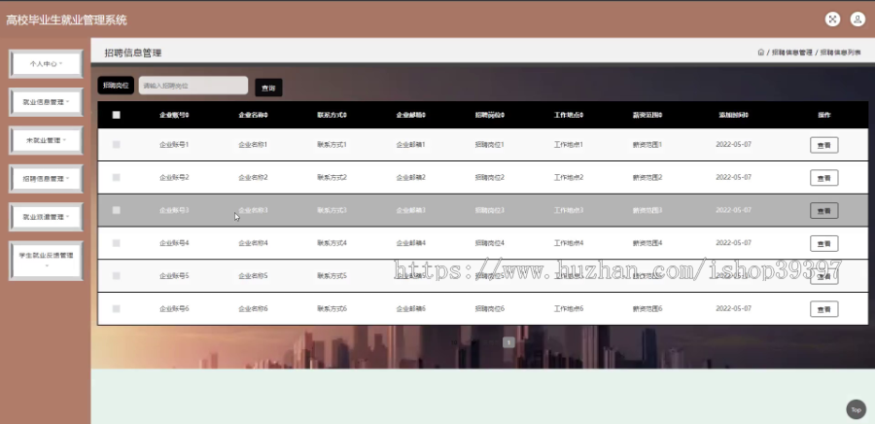This screenshot has width=875, height=424.
Task: Expand the 个人中心 sidebar menu
Action: [x=46, y=64]
